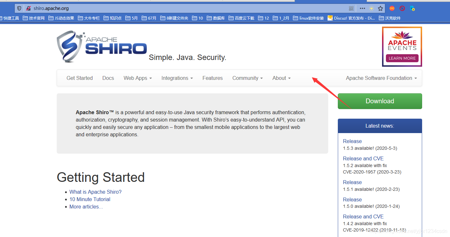Open the Release link for 1.5.0
The height and width of the screenshot is (237, 450).
tap(352, 199)
